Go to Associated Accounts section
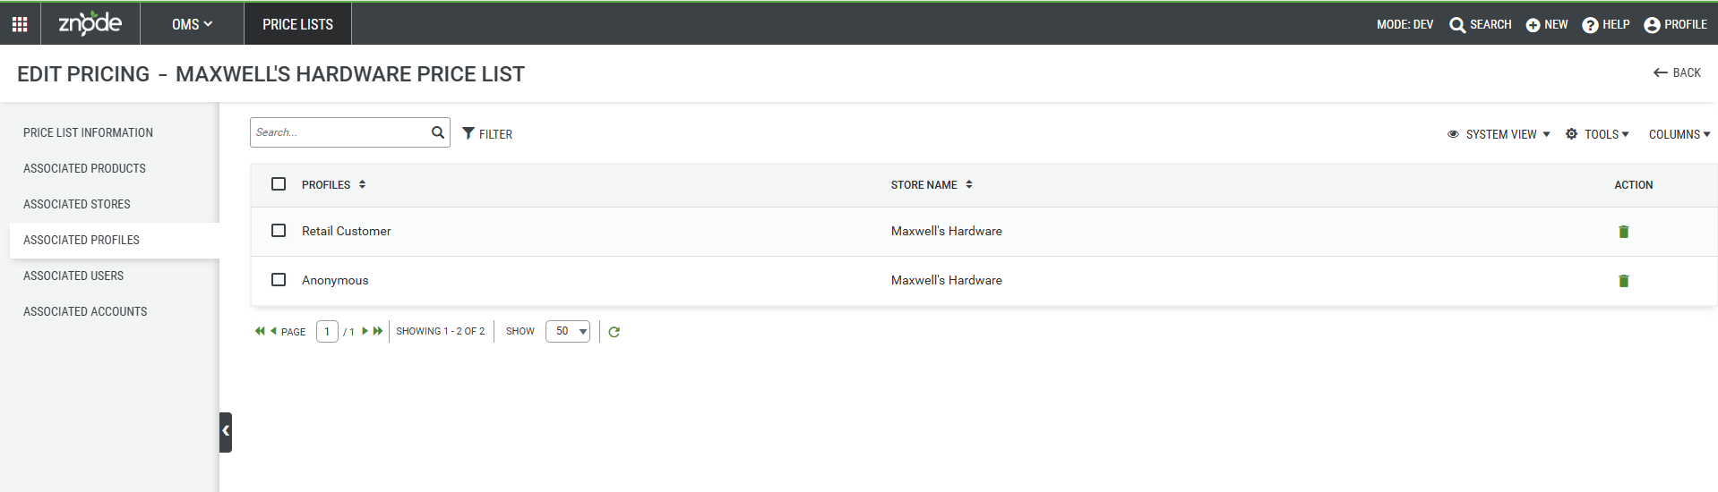The height and width of the screenshot is (492, 1718). (85, 311)
